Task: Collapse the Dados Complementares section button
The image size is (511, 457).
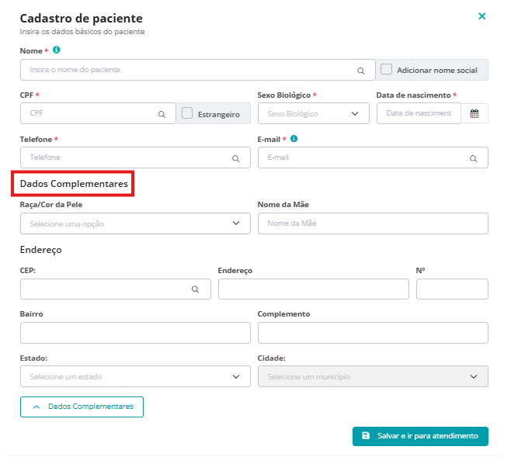Action: (82, 407)
